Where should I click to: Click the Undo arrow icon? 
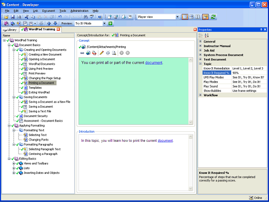point(60,17)
